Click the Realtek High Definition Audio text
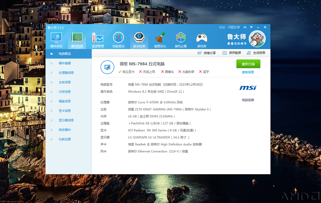The height and width of the screenshot is (203, 321). click(165, 144)
